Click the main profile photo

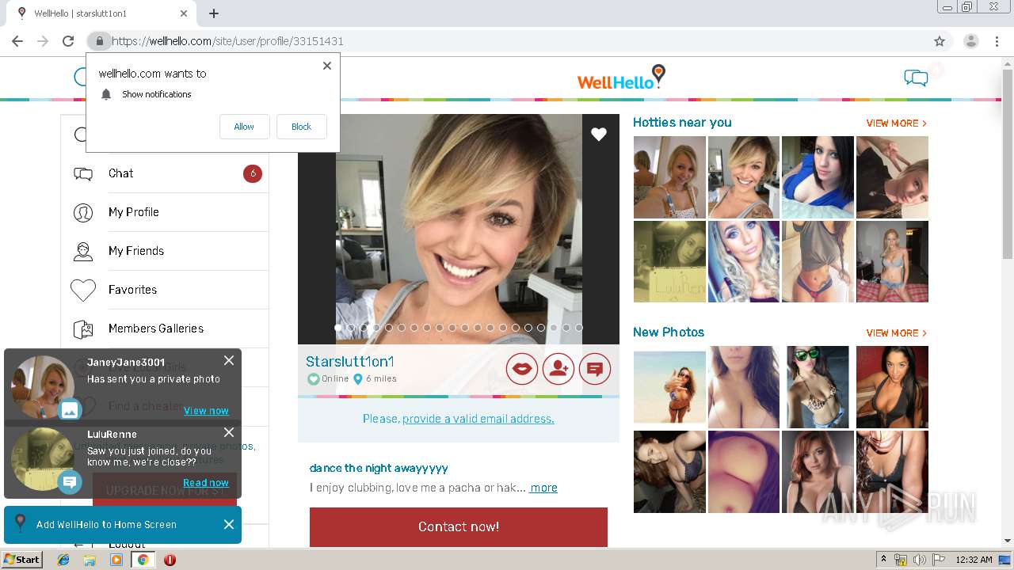459,230
